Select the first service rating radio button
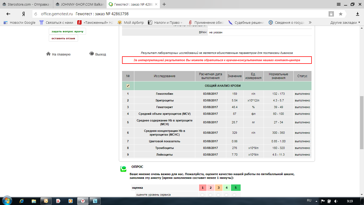 (202, 195)
